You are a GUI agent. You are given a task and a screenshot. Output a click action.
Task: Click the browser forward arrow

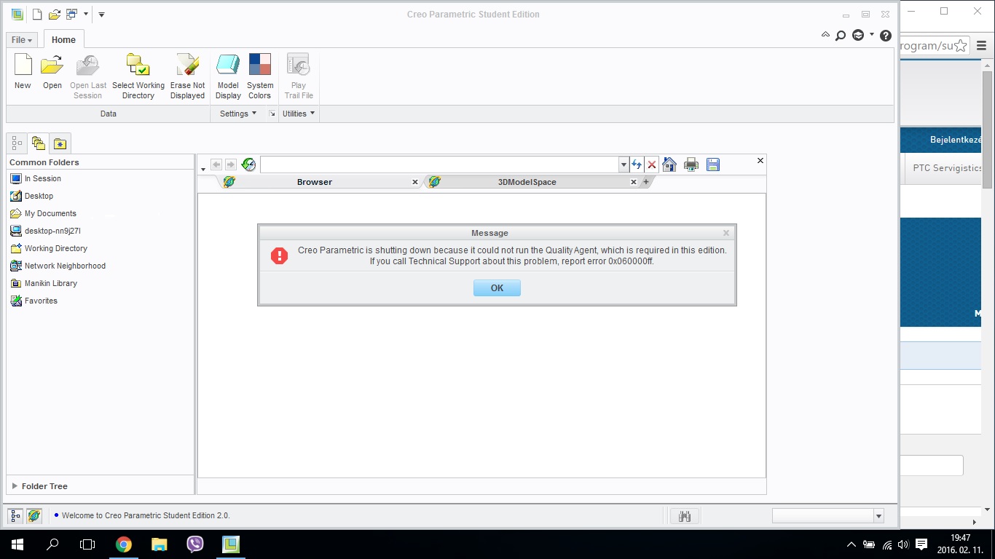click(231, 165)
